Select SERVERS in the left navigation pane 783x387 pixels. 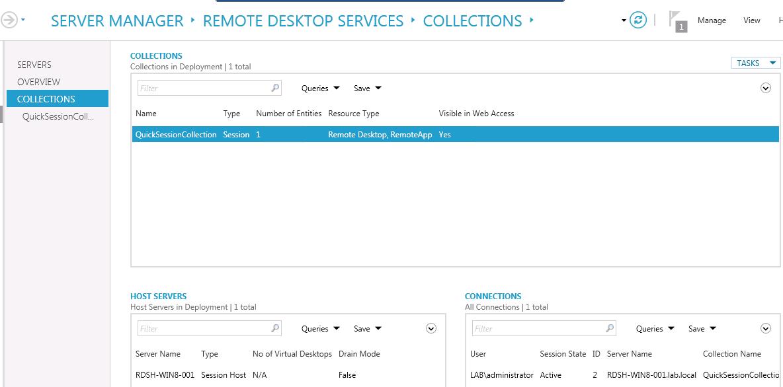tap(34, 65)
